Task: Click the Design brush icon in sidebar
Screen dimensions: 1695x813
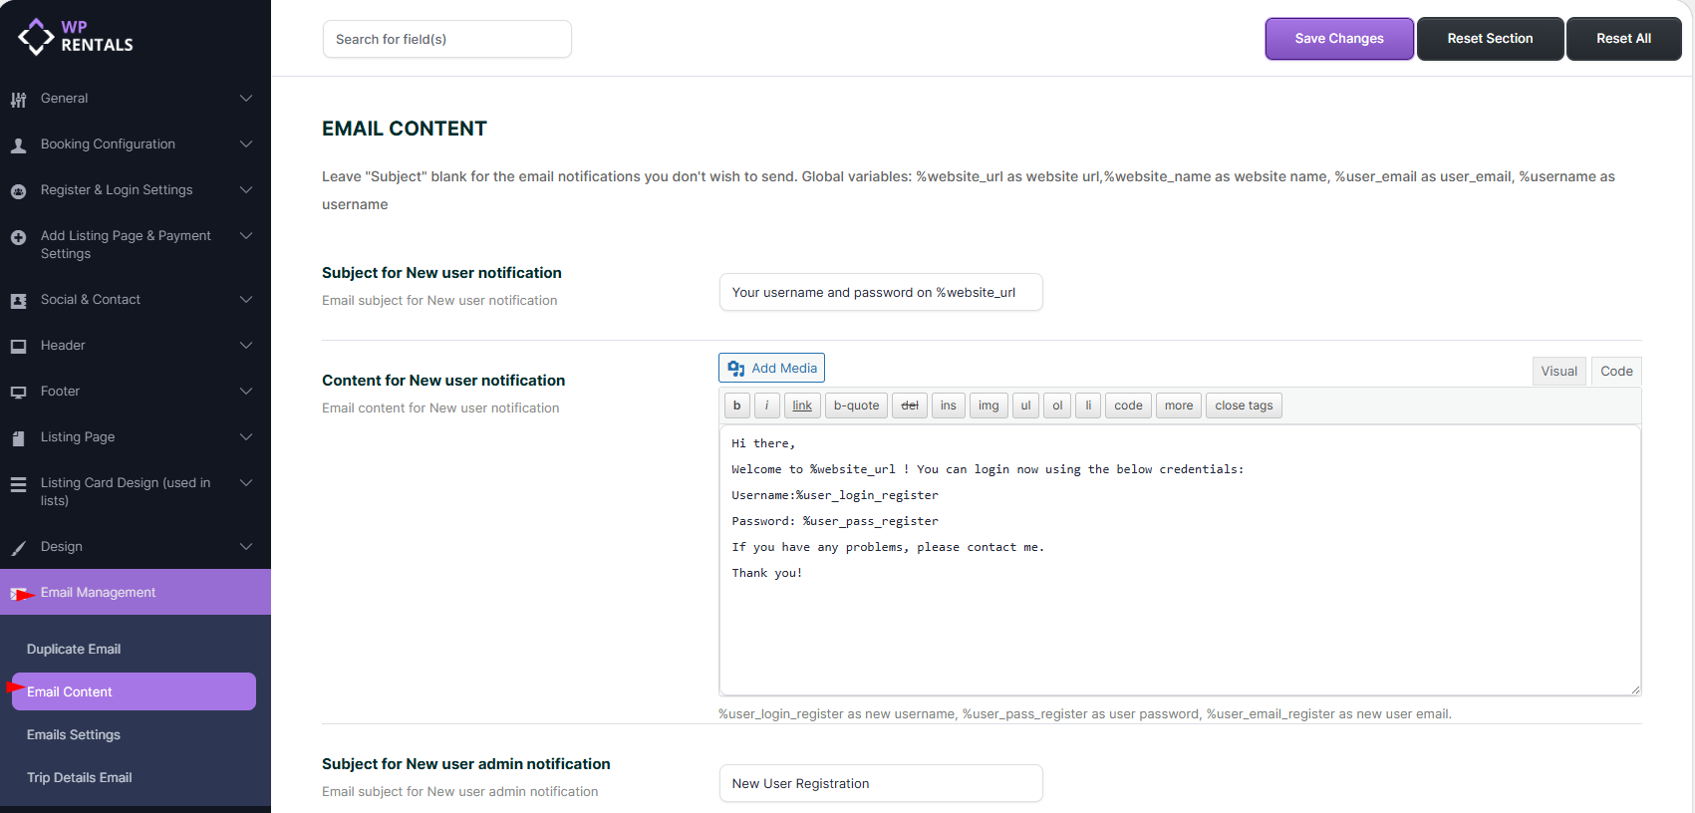Action: (18, 548)
